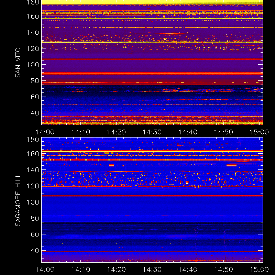Click 14:00 under the San Vito plot
Image resolution: width=275 pixels, height=275 pixels.
coord(45,132)
